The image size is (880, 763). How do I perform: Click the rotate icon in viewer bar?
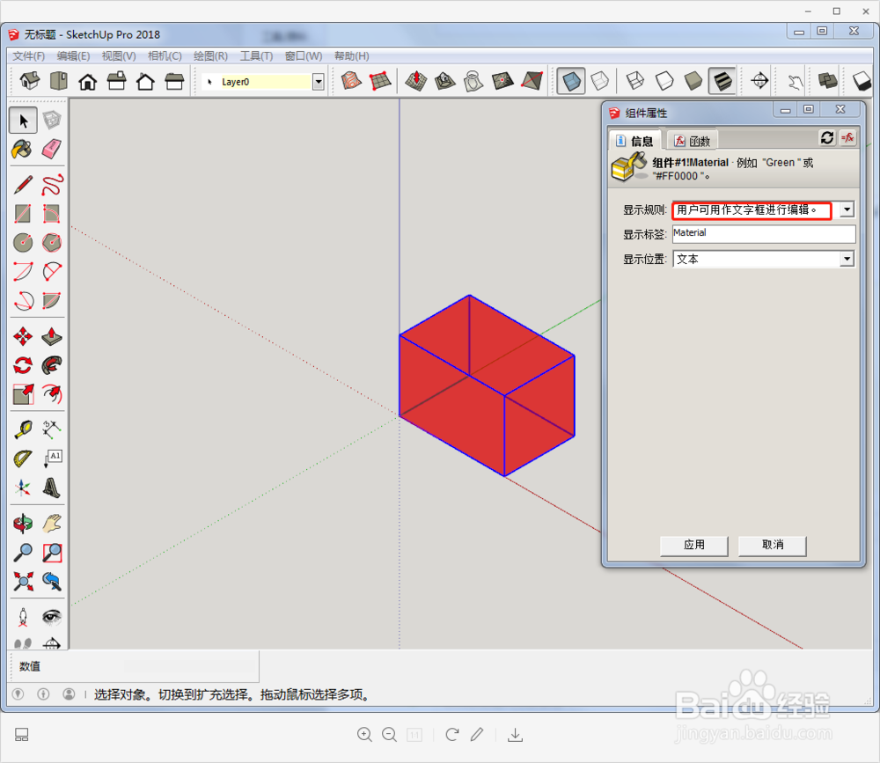pos(452,734)
